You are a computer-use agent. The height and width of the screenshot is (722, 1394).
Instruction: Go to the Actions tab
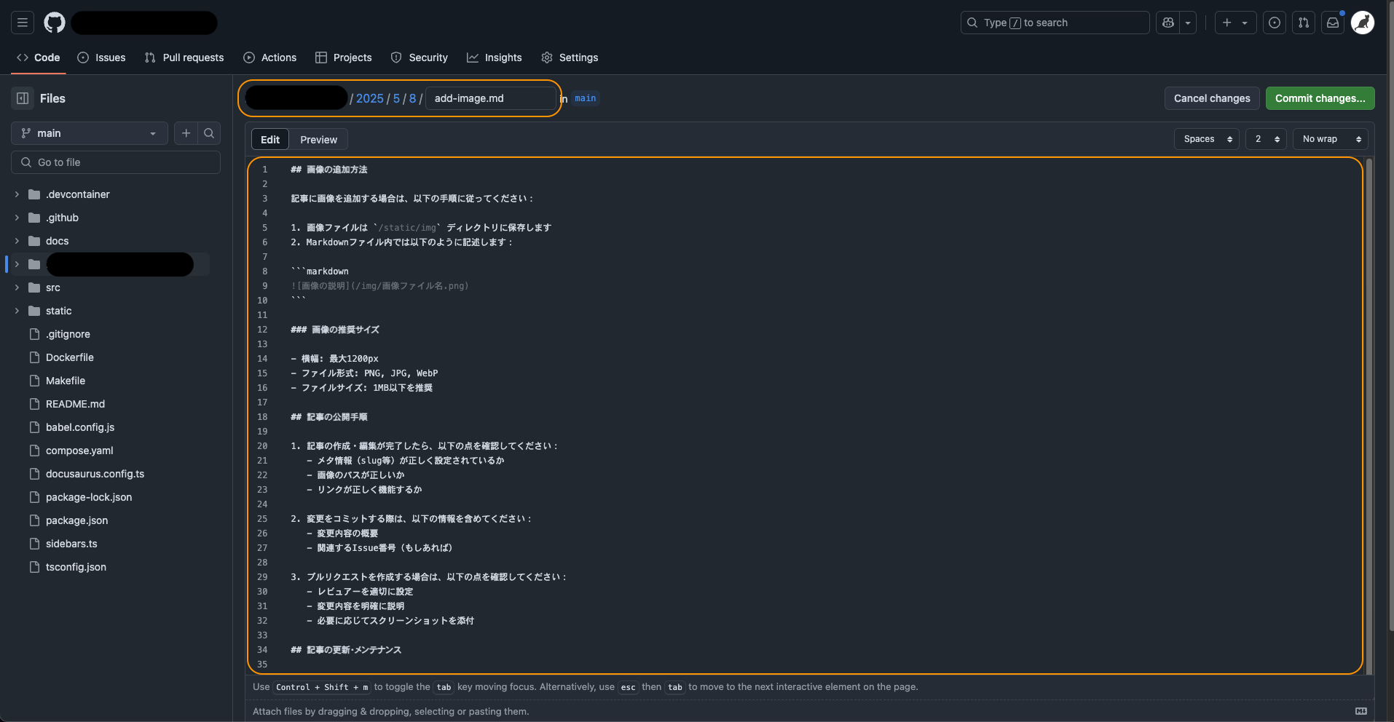point(270,57)
